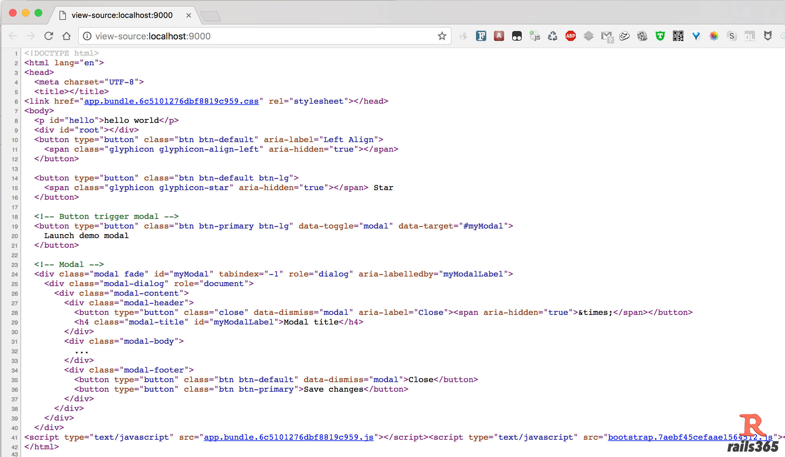
Task: Click the blue F extension icon
Action: click(x=481, y=36)
